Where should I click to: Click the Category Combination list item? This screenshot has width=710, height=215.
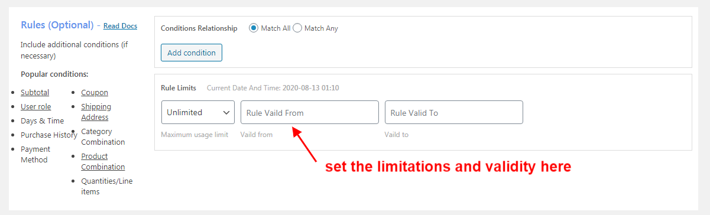point(103,136)
